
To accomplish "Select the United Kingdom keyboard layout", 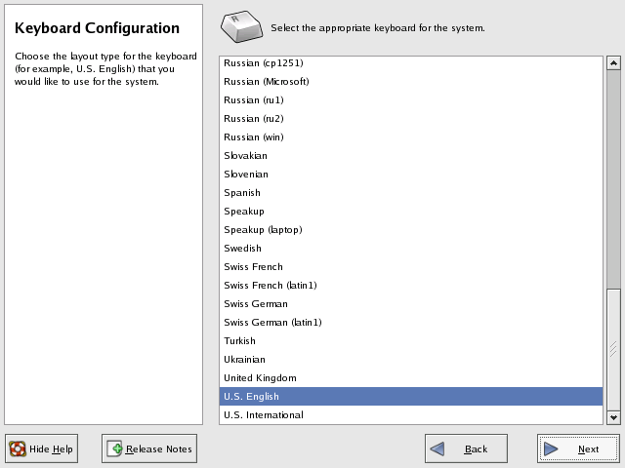I will pos(260,378).
